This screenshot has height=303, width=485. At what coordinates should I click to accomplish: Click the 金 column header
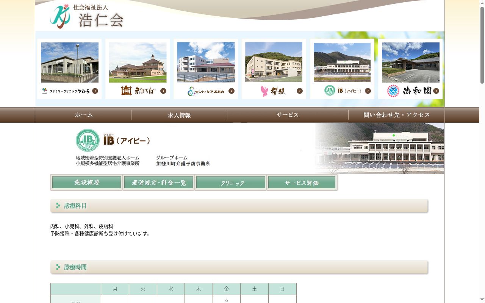tap(227, 289)
